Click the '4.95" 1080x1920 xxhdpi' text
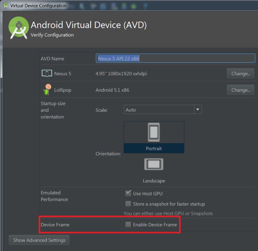Viewport: 258px width, 251px height. (121, 74)
